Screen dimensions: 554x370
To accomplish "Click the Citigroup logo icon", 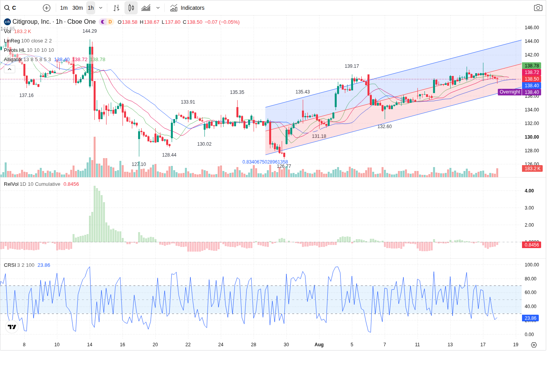I will point(7,22).
